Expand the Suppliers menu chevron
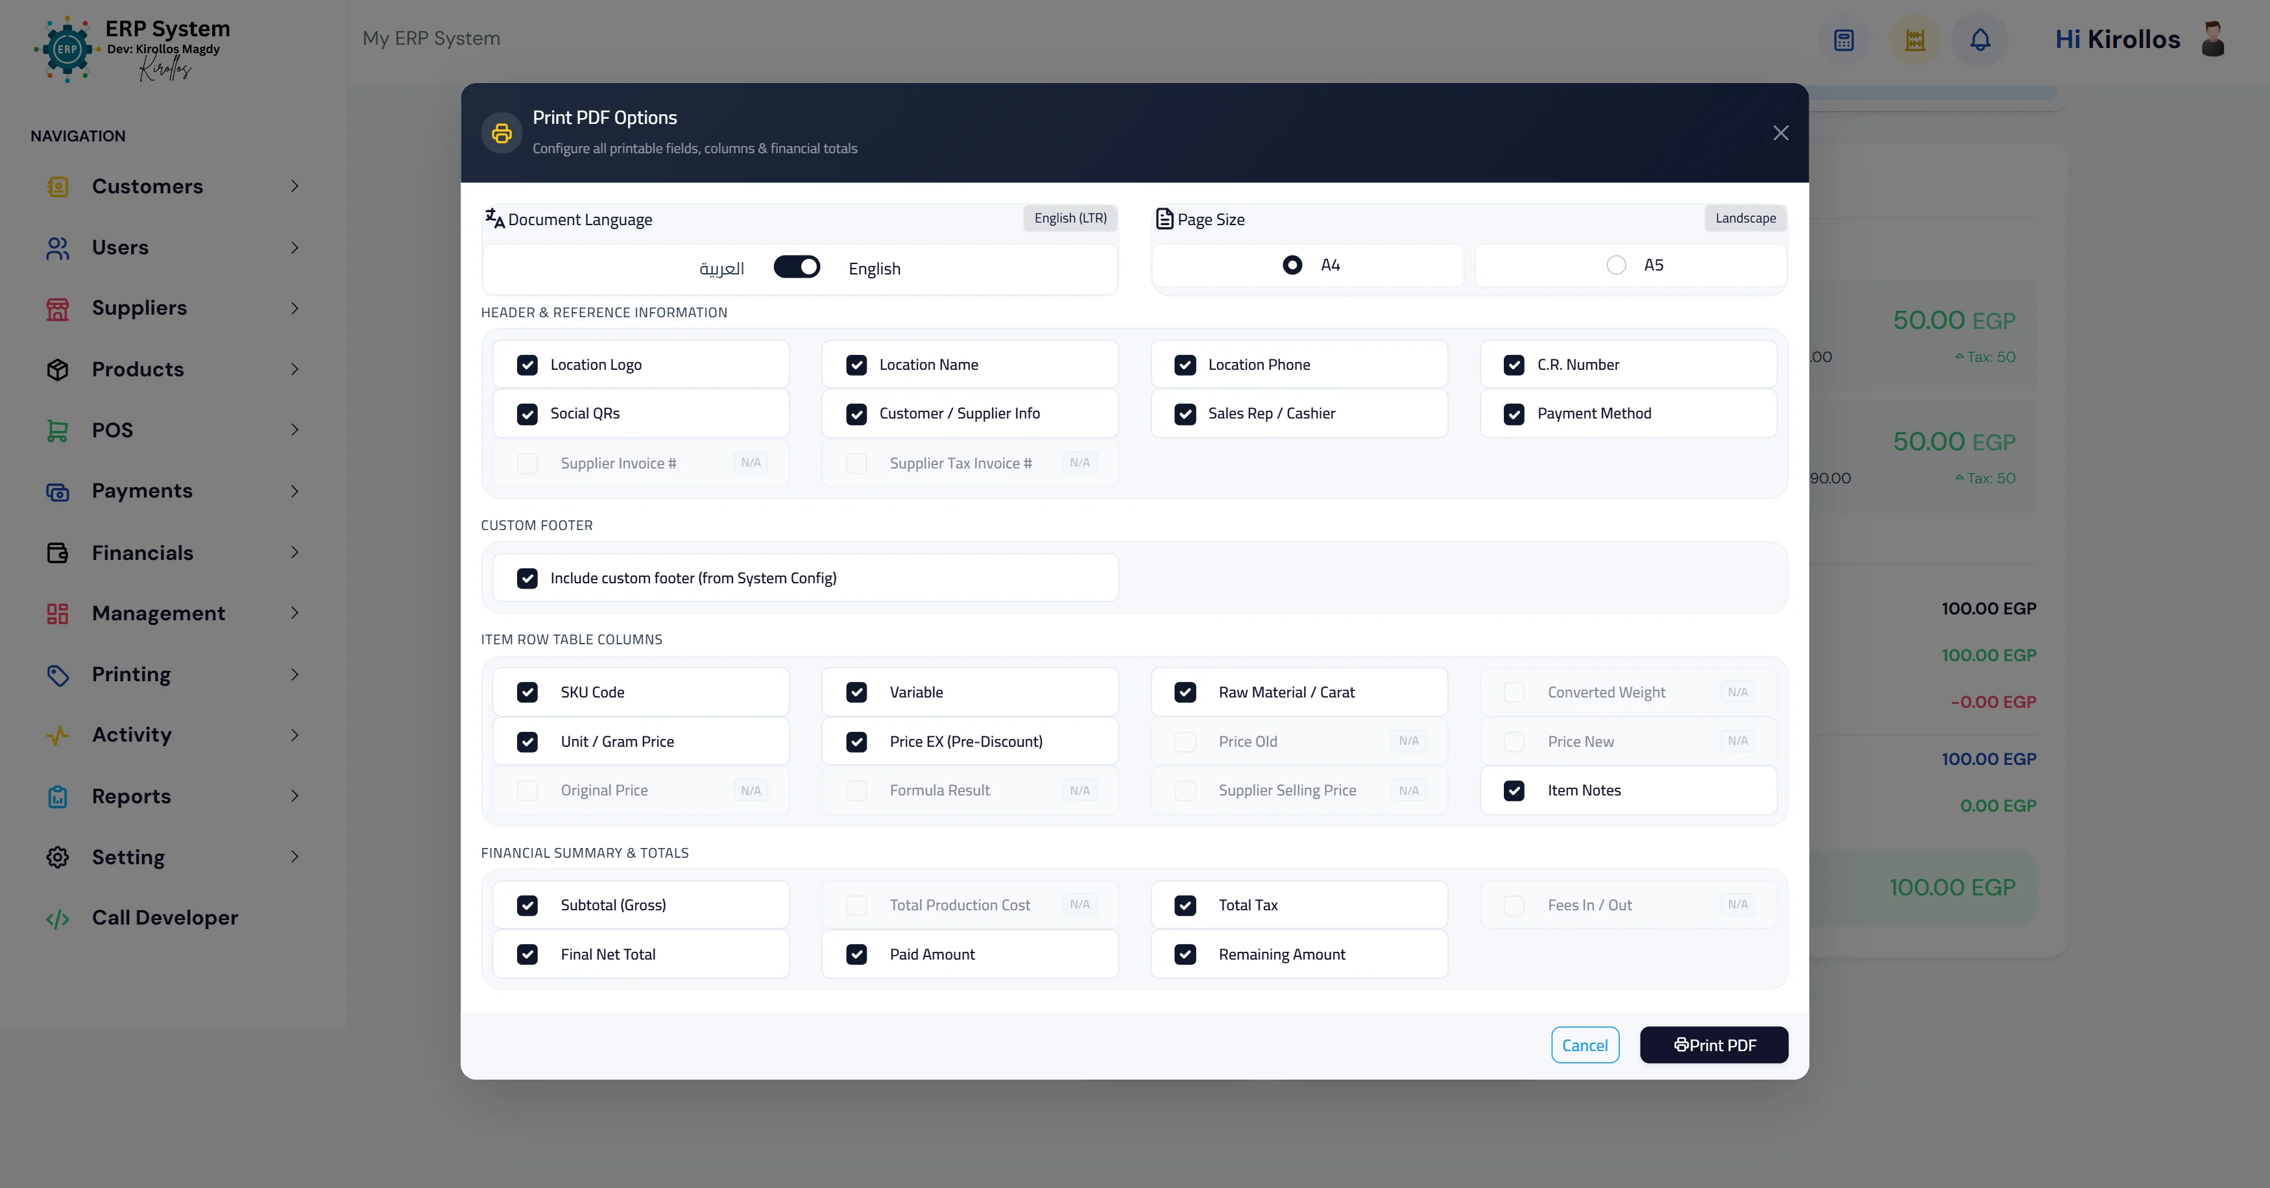 click(x=295, y=308)
